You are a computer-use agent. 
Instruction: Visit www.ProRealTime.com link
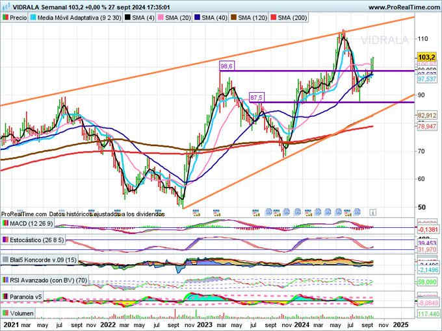pyautogui.click(x=404, y=7)
